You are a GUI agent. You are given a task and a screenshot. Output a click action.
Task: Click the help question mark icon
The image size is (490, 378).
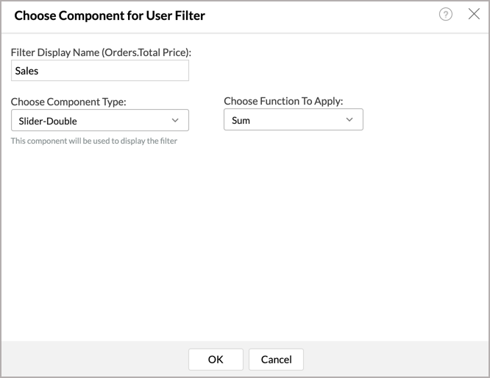click(x=445, y=15)
